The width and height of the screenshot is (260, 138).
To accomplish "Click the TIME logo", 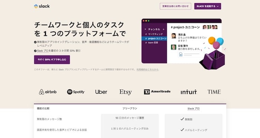I will (214, 92).
